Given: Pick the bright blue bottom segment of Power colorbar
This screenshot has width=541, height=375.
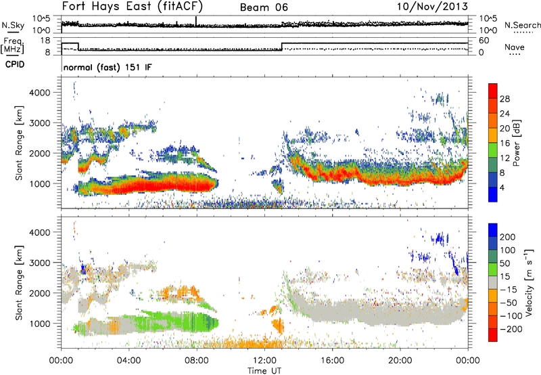Looking at the screenshot, I should tap(493, 194).
